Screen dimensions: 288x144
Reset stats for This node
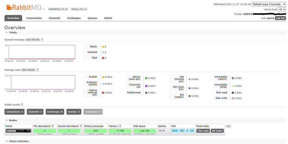coord(203,131)
